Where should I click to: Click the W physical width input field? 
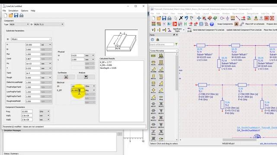tap(77, 56)
